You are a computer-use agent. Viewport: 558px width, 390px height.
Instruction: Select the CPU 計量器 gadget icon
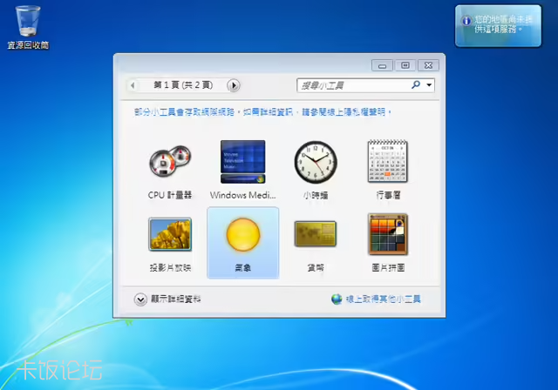(x=170, y=162)
